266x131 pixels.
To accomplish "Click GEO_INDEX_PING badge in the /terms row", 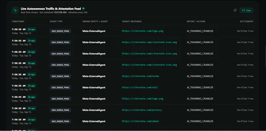I will 61,76.
